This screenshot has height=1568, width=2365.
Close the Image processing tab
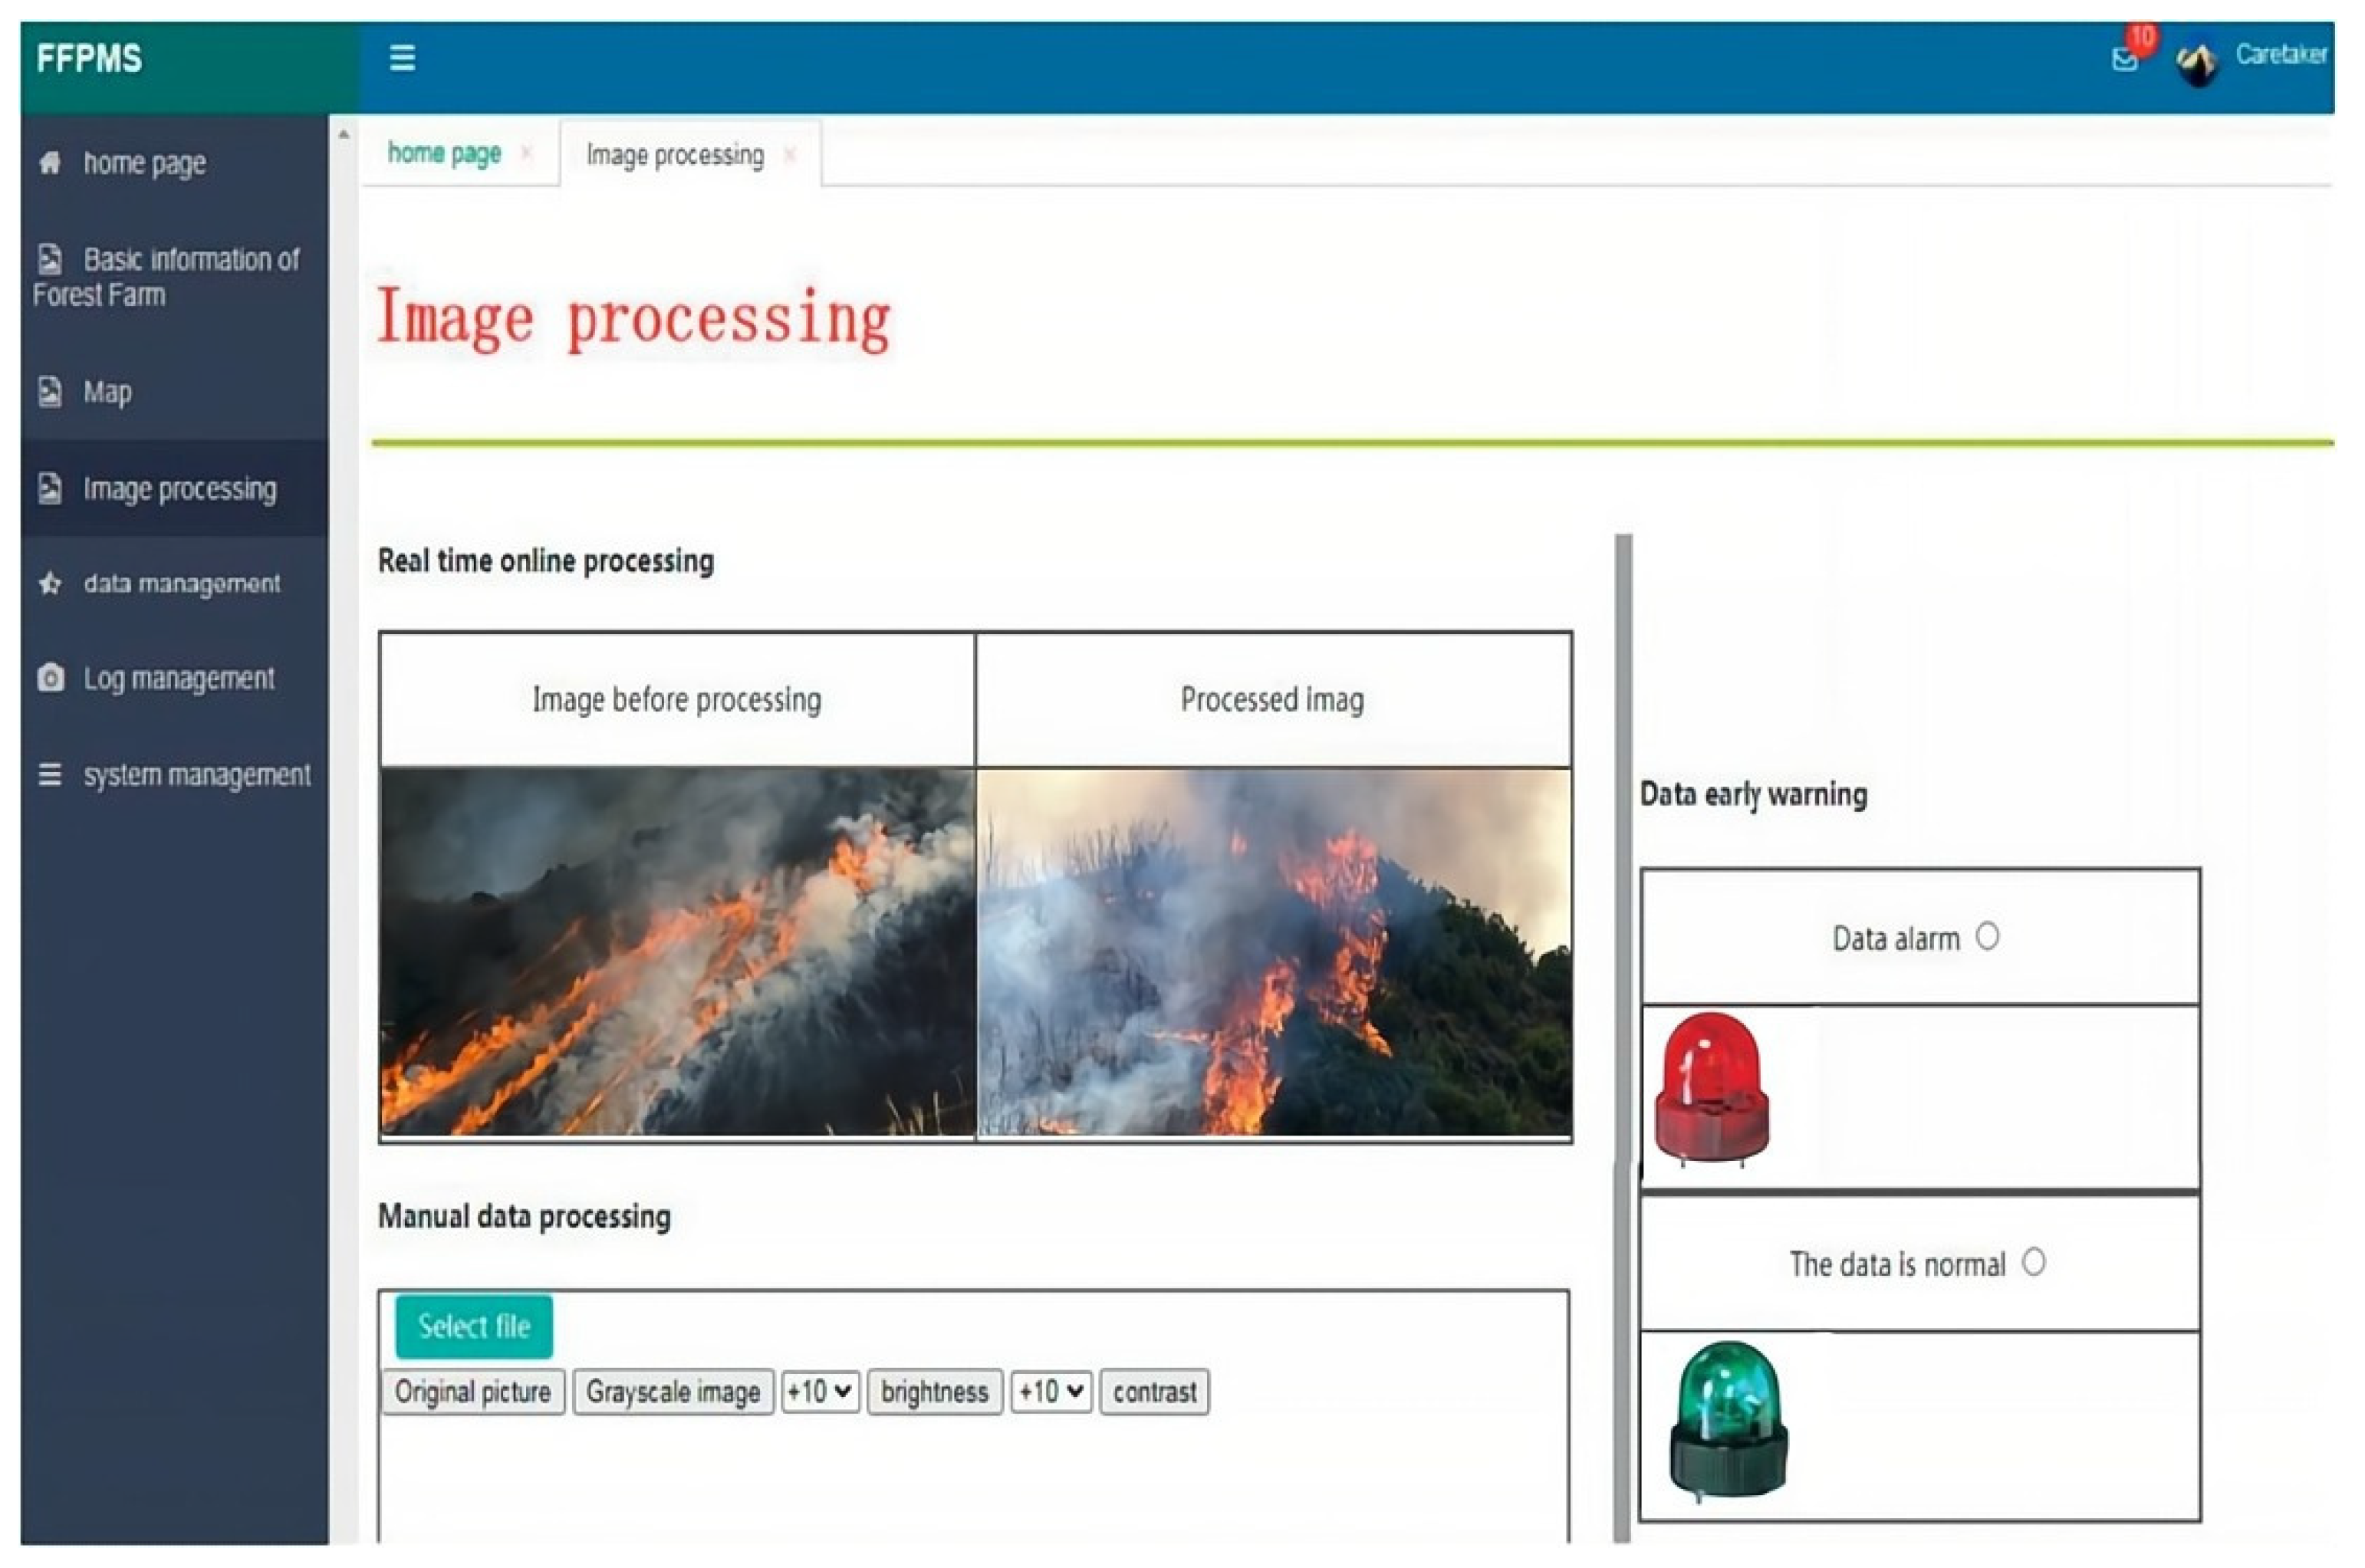pos(790,154)
